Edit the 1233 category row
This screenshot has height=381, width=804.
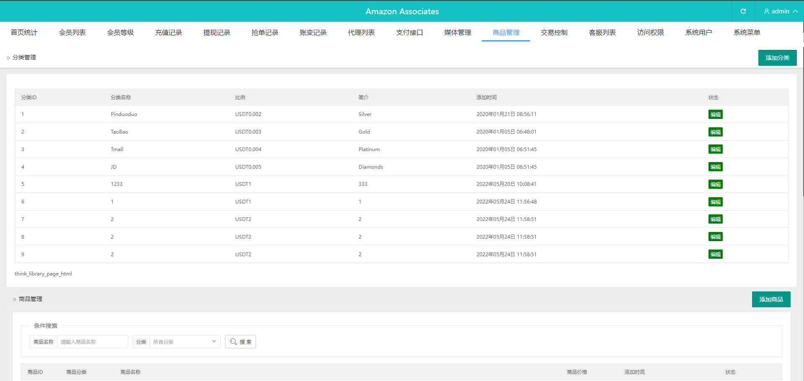[715, 184]
